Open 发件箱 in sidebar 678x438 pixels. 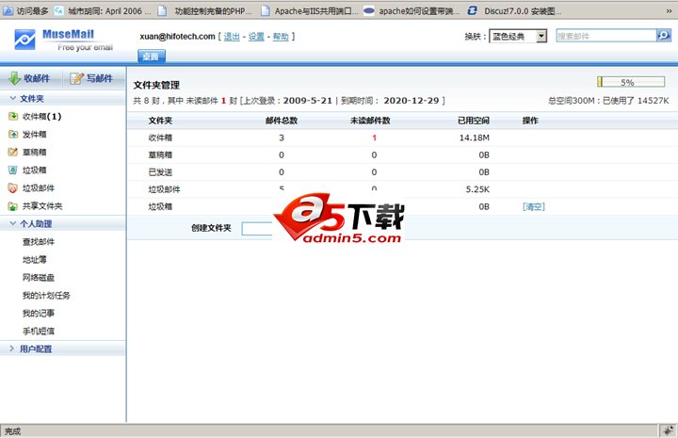(35, 134)
